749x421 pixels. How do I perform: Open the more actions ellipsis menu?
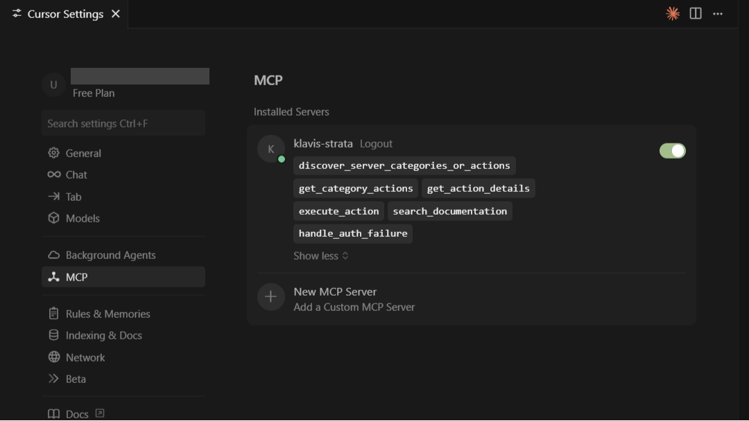coord(718,14)
